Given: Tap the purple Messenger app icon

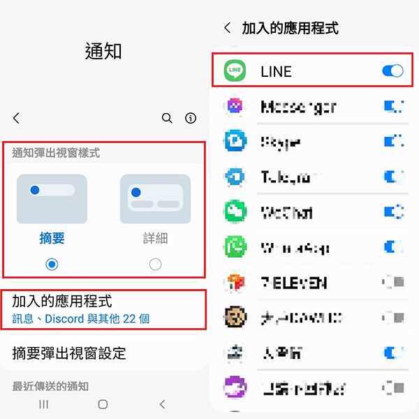Looking at the screenshot, I should 235,106.
